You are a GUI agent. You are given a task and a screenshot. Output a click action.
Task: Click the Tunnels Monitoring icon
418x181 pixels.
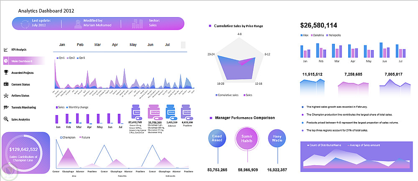tap(6, 107)
